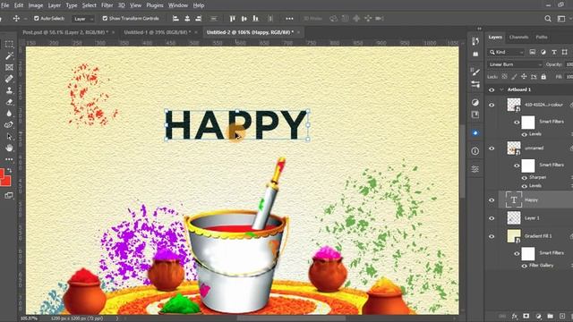Expand the panels double-arrow at top
This screenshot has height=322, width=573.
(x=479, y=29)
